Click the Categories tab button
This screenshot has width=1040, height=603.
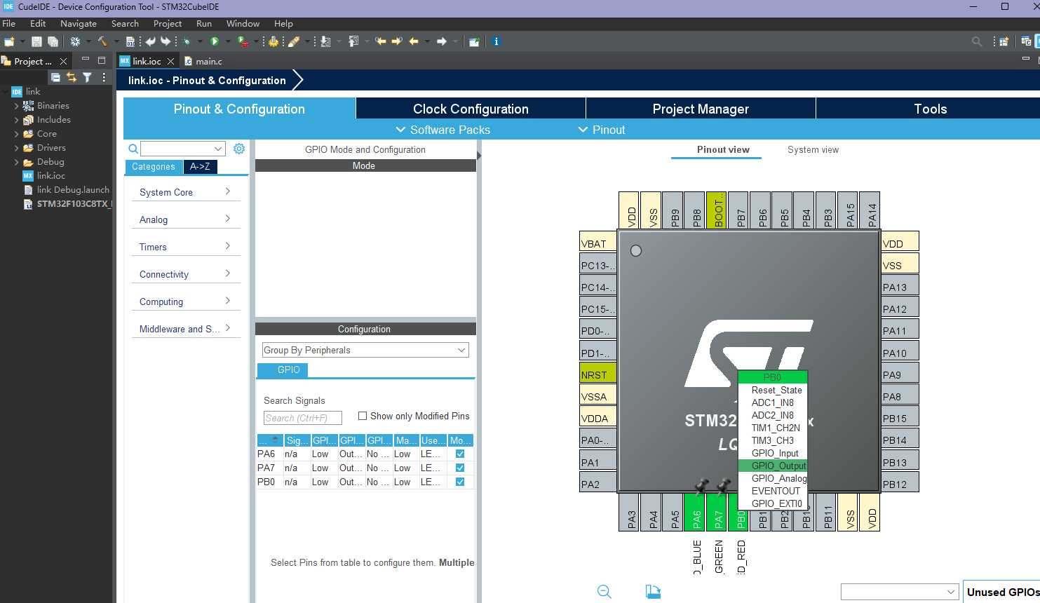click(154, 166)
